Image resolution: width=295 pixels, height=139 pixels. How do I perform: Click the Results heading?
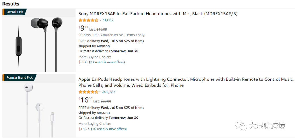tap(11, 4)
